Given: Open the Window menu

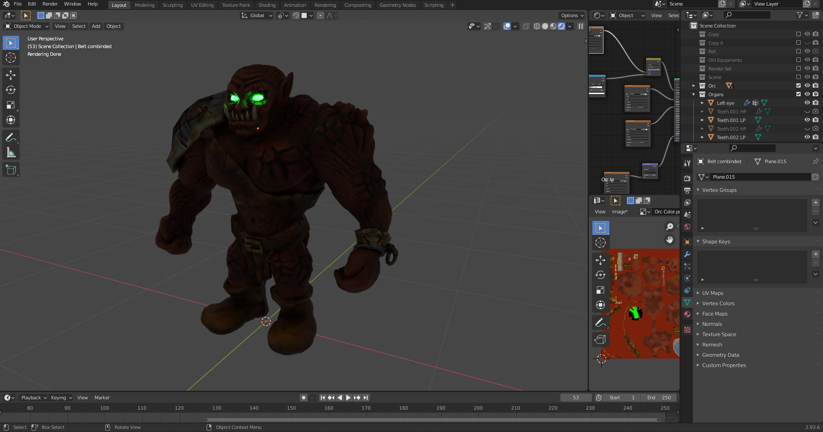Looking at the screenshot, I should tap(72, 4).
